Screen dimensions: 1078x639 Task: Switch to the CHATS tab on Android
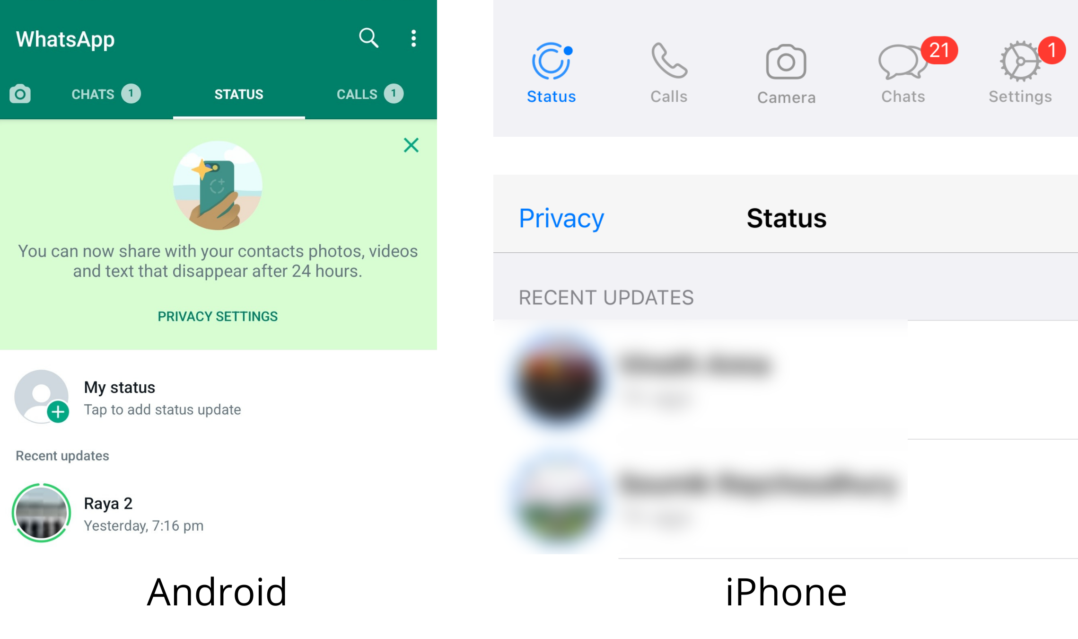click(x=105, y=93)
